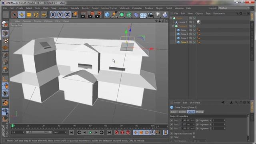256x144 pixels.
Task: Open User Data menu in Attributes
Action: pos(195,103)
